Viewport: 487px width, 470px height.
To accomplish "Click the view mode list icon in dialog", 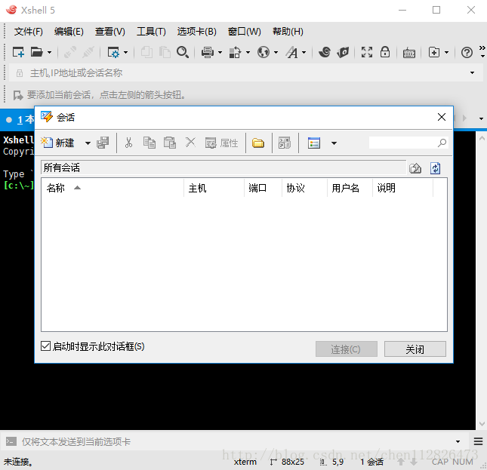I will pos(314,143).
